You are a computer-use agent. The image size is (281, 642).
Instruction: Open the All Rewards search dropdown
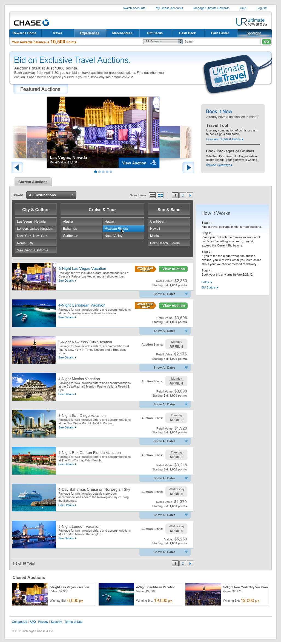[163, 41]
